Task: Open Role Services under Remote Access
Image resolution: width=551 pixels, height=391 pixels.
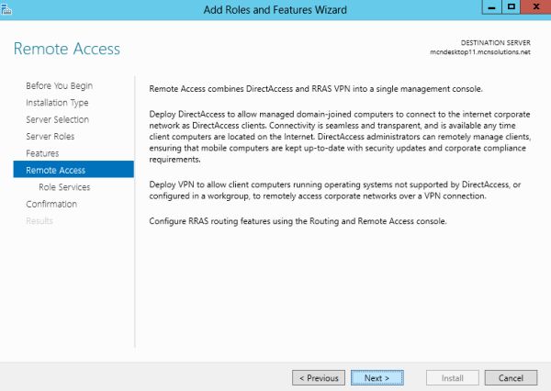Action: 63,187
